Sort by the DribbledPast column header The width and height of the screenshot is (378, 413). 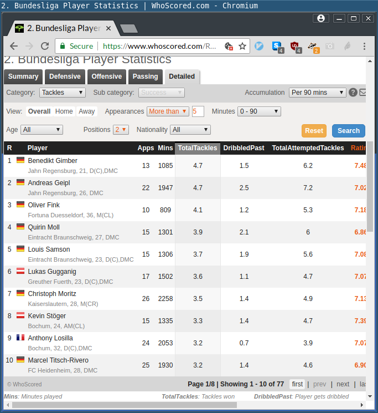(244, 148)
